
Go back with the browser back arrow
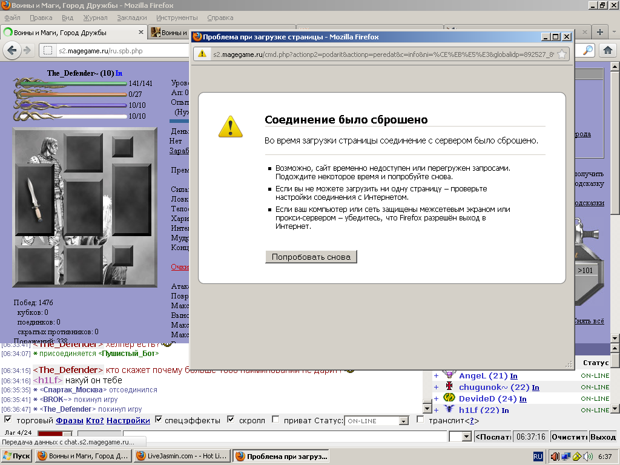(x=12, y=50)
